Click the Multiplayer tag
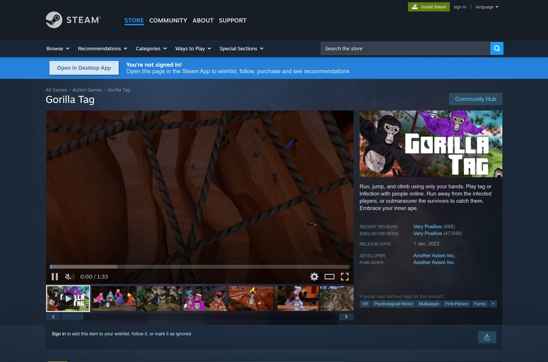548x362 pixels. (x=429, y=303)
